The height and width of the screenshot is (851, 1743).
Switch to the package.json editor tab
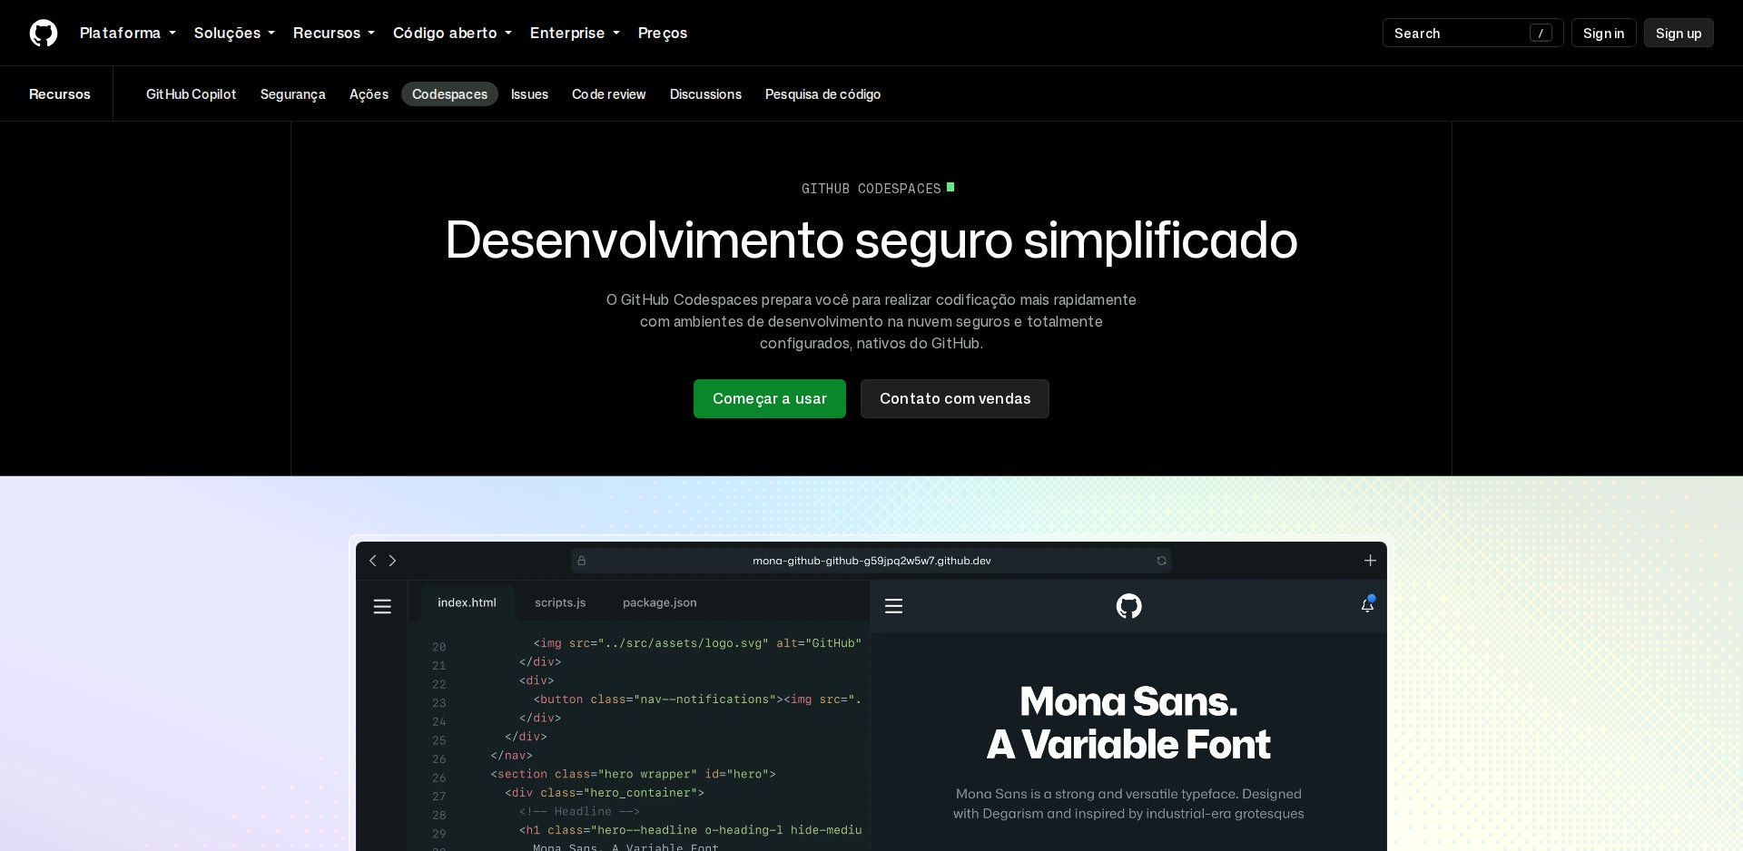pos(660,602)
